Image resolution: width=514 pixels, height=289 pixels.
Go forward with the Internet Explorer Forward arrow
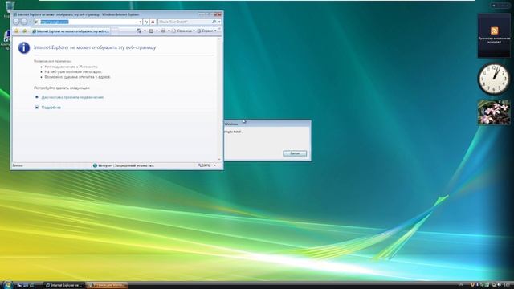pyautogui.click(x=24, y=22)
